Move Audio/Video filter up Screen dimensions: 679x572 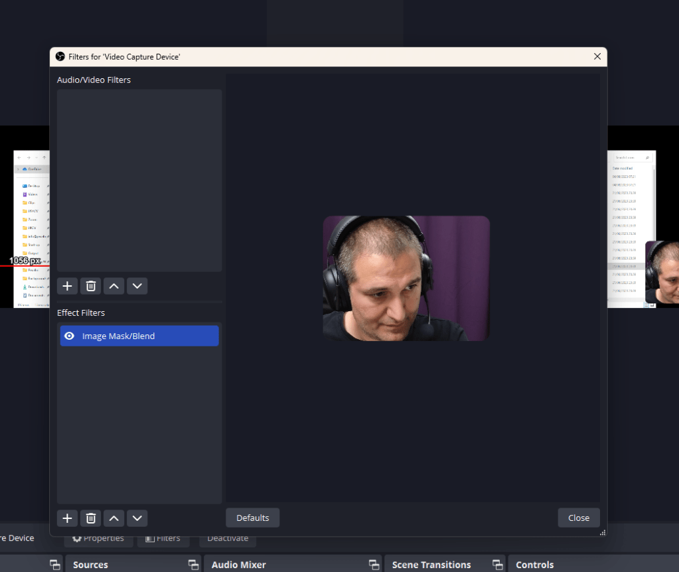coord(114,286)
